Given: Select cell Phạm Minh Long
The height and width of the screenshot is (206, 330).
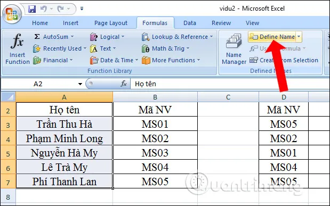Looking at the screenshot, I should tap(65, 138).
